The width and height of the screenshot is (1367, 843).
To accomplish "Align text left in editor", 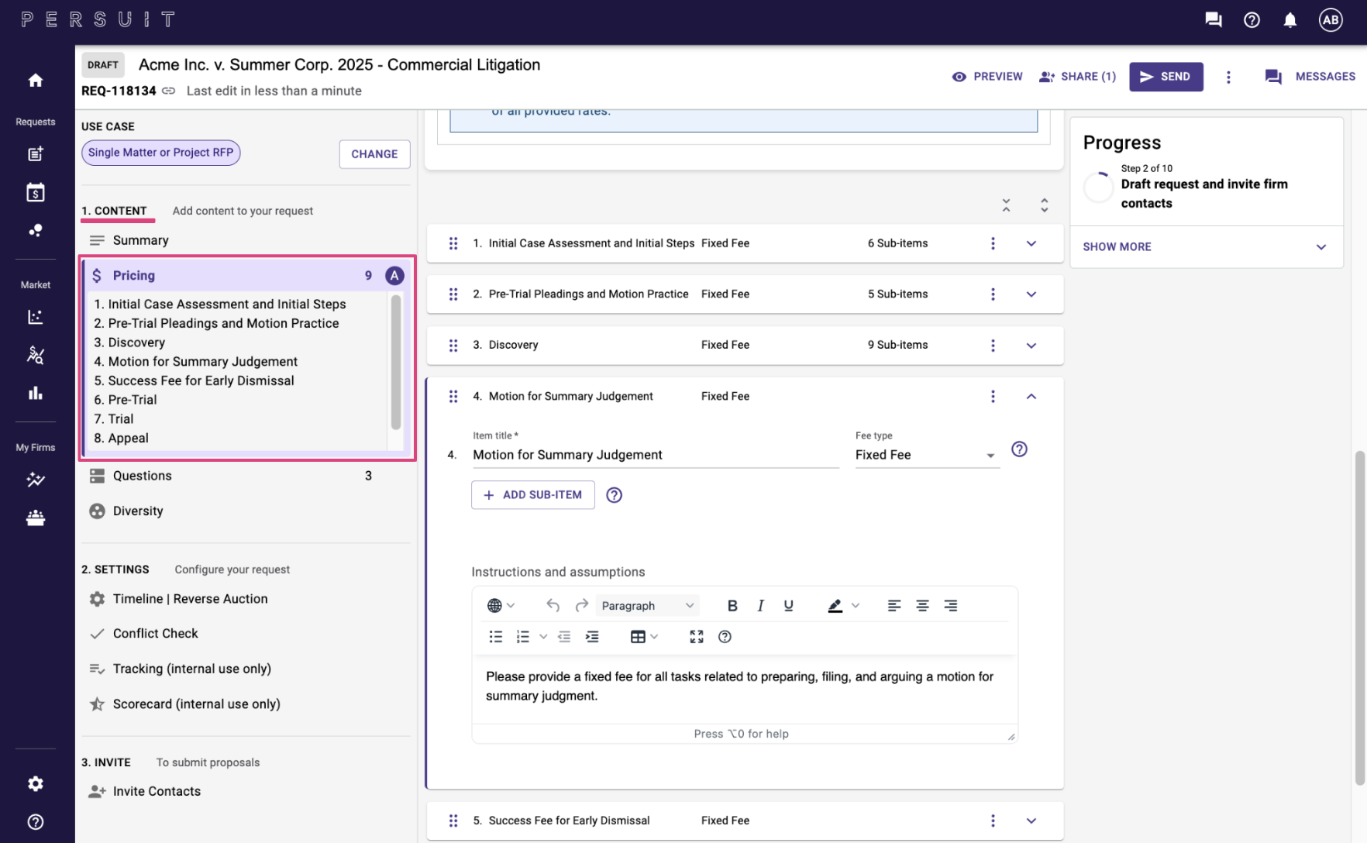I will tap(894, 605).
